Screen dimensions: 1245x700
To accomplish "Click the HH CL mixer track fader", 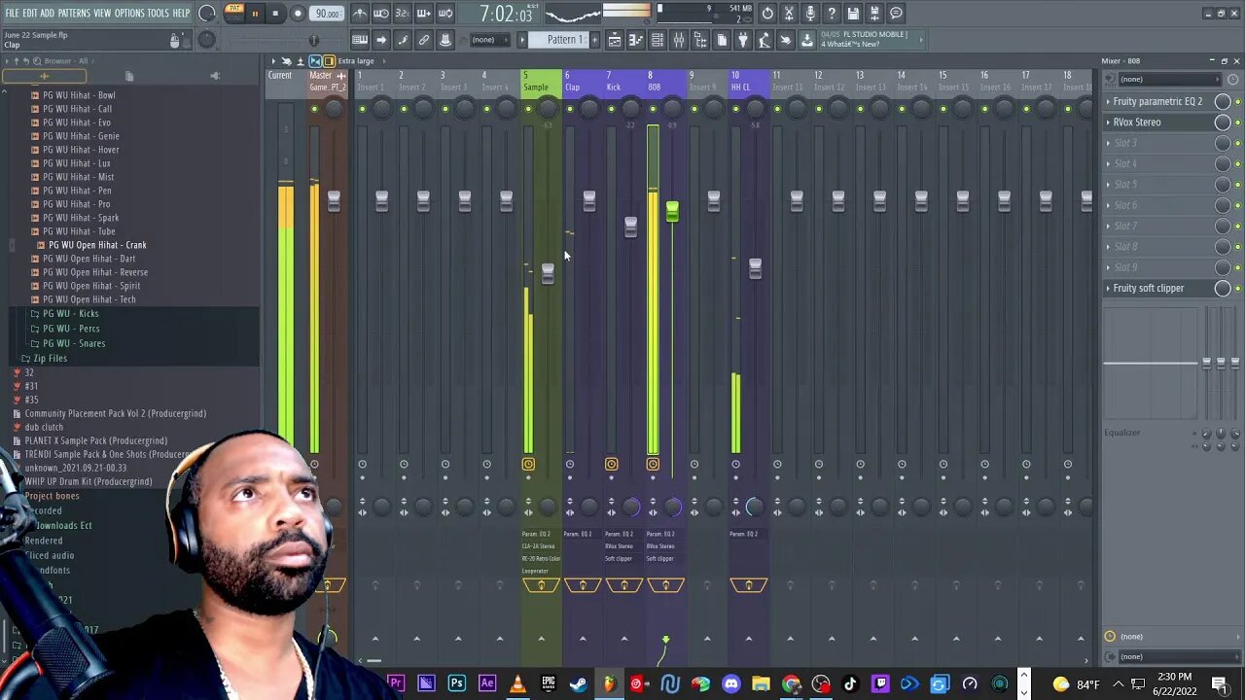I will 755,267.
